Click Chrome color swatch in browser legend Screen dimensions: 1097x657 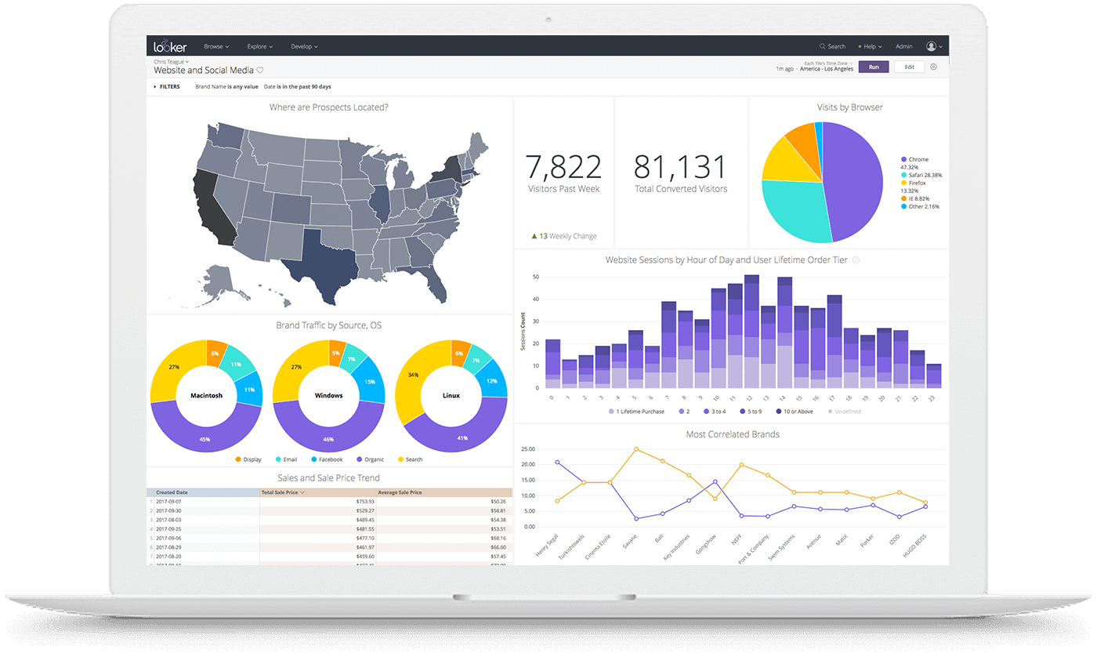coord(903,159)
